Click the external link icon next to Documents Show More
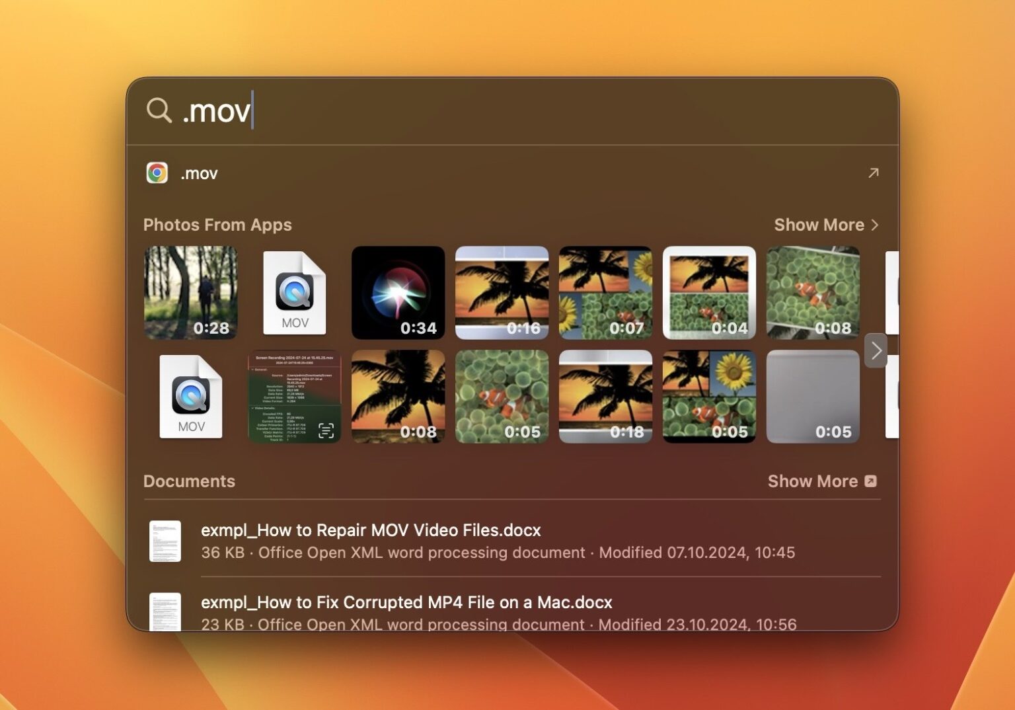Viewport: 1015px width, 710px height. point(871,481)
